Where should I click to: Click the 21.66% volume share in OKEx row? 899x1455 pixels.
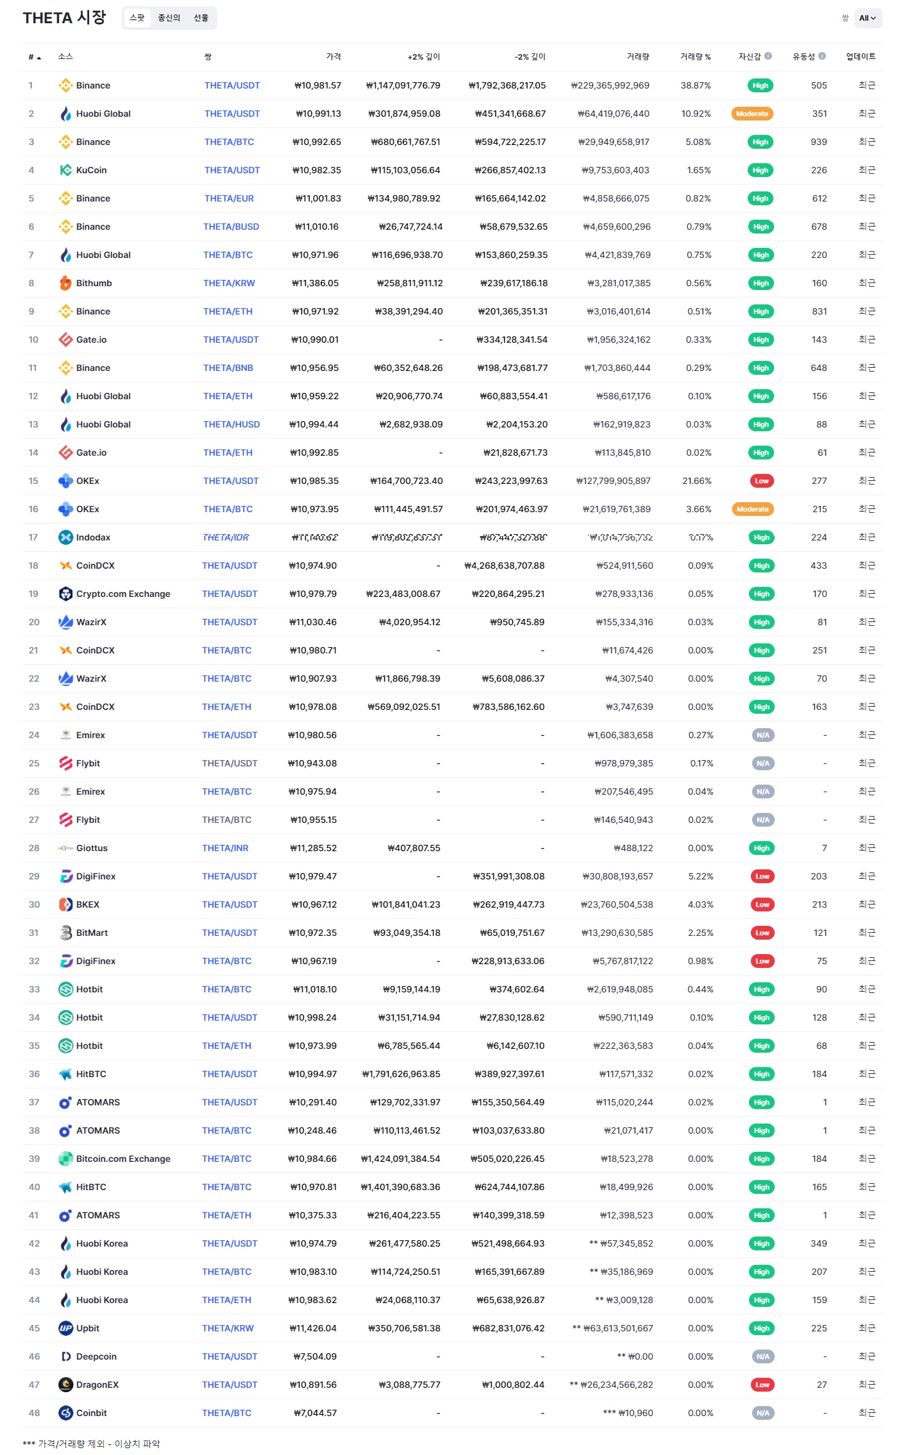[697, 481]
